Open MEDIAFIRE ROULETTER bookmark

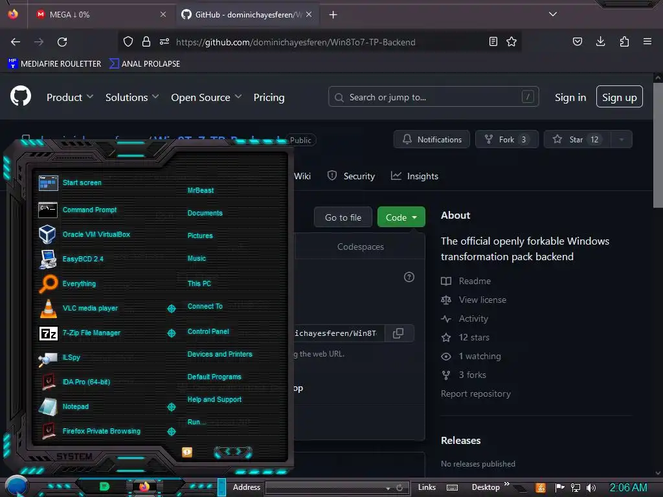(54, 64)
